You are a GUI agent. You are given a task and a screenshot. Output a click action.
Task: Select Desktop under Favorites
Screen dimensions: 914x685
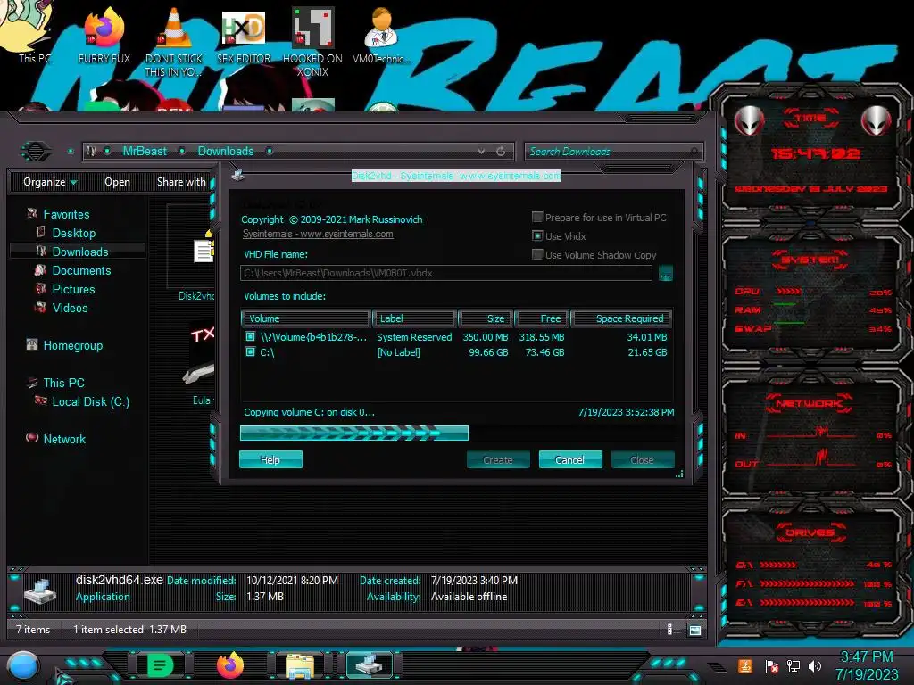pyautogui.click(x=73, y=233)
